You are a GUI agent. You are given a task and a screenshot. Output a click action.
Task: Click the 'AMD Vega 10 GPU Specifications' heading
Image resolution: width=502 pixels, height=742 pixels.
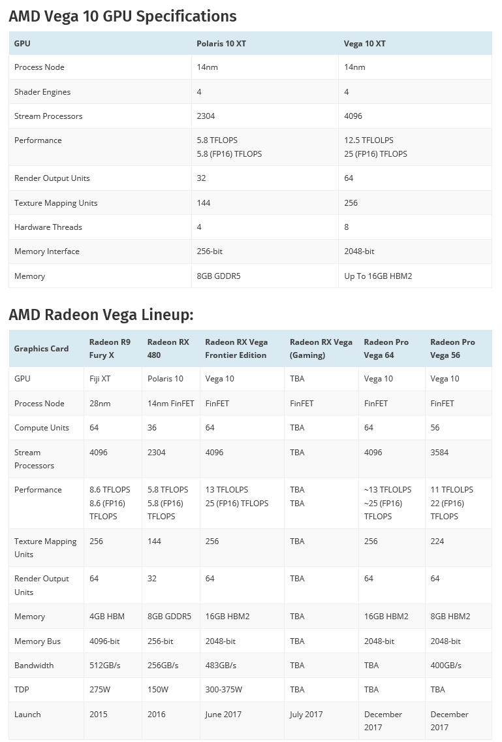123,16
